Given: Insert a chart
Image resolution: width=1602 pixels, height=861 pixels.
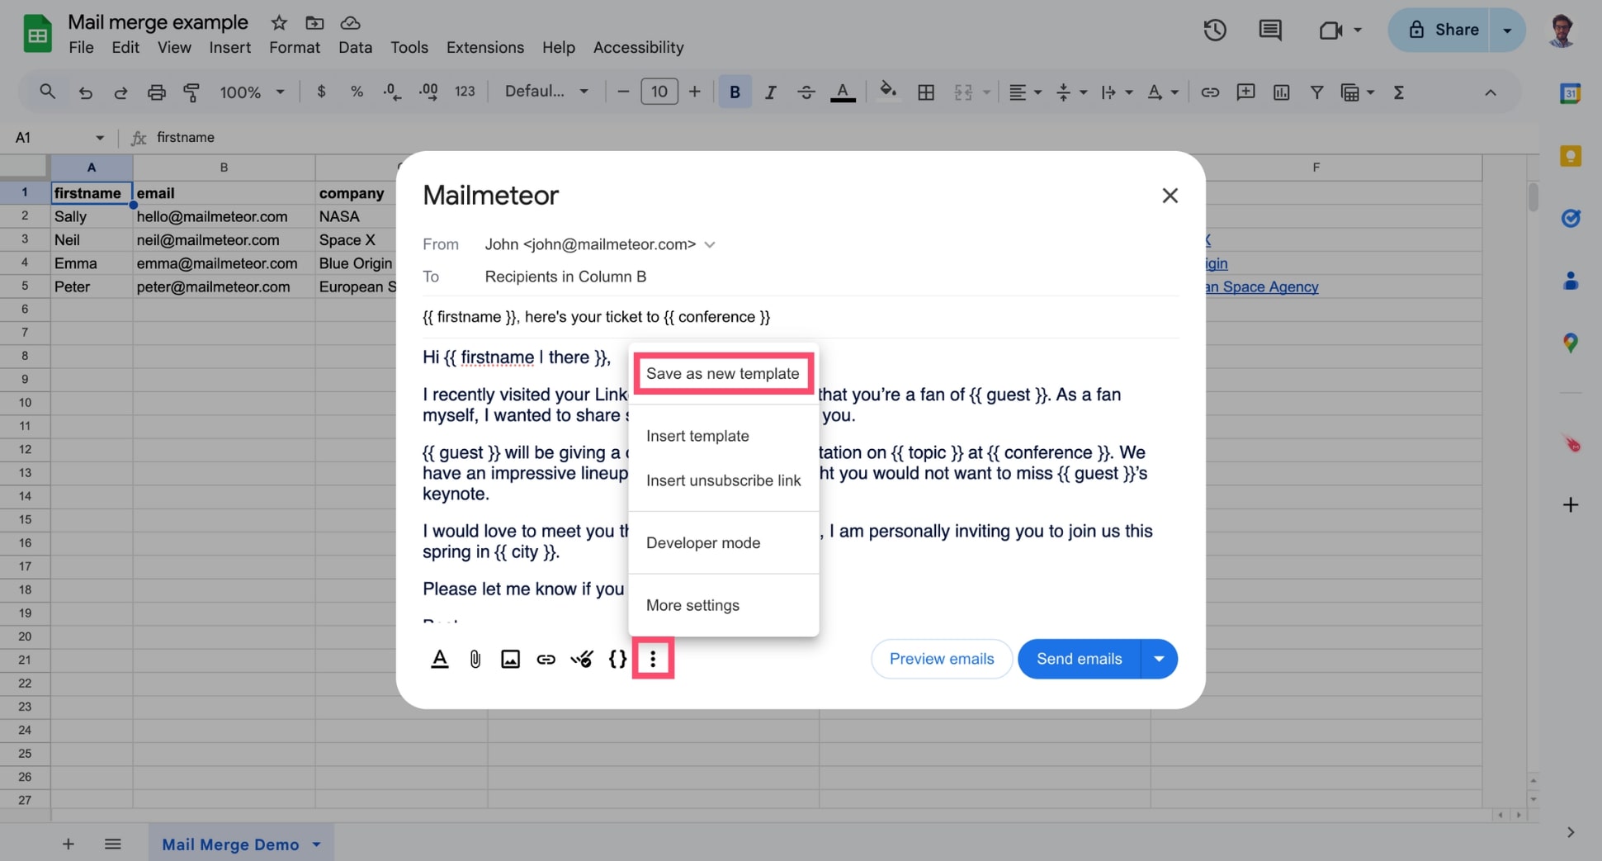Looking at the screenshot, I should click(x=1281, y=92).
